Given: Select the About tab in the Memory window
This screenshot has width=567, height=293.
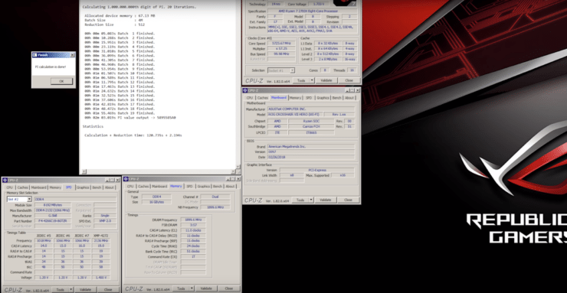Looking at the screenshot, I should point(230,187).
